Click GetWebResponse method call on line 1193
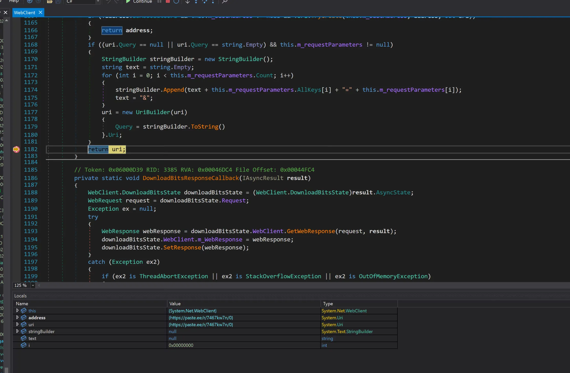The width and height of the screenshot is (570, 373). (311, 231)
